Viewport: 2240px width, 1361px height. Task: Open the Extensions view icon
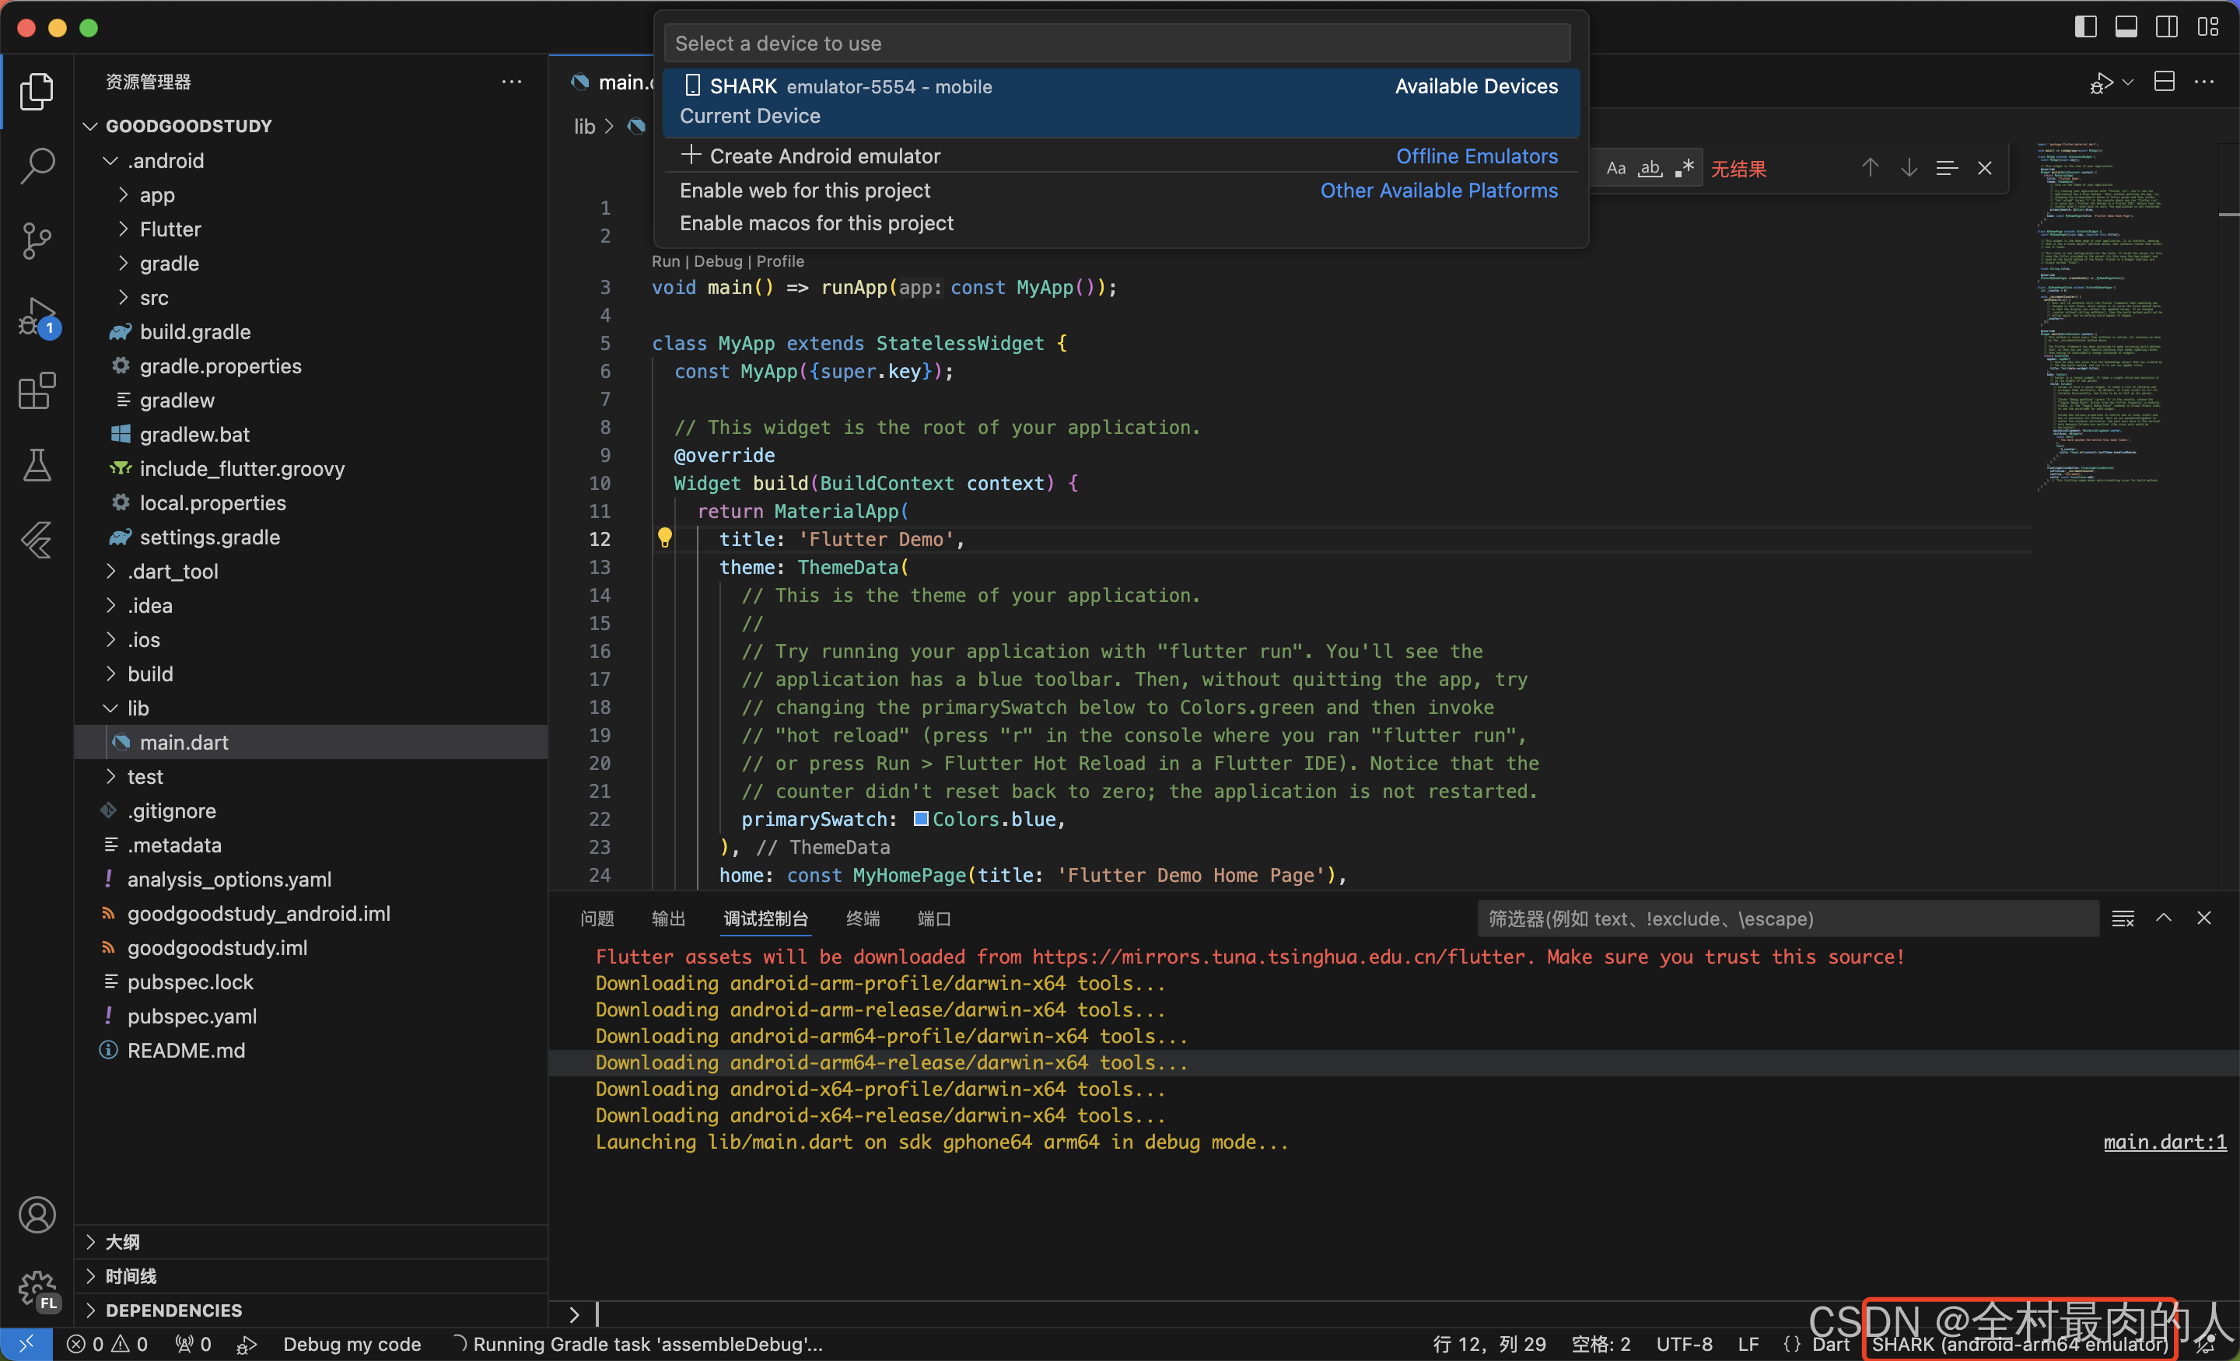click(37, 391)
